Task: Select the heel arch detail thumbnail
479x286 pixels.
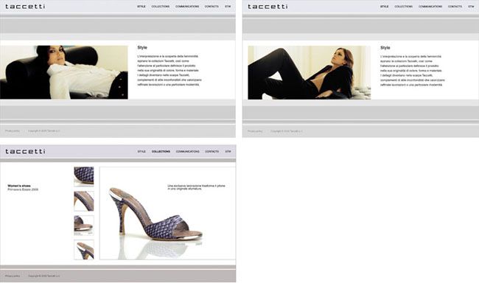Action: tap(84, 201)
